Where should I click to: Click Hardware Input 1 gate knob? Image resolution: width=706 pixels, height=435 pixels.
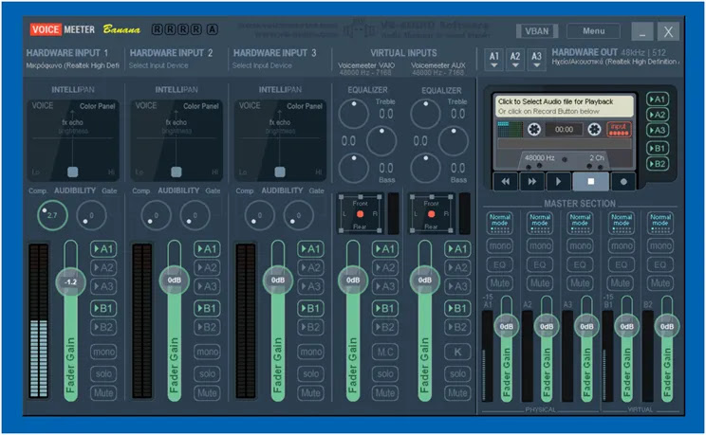tap(91, 215)
